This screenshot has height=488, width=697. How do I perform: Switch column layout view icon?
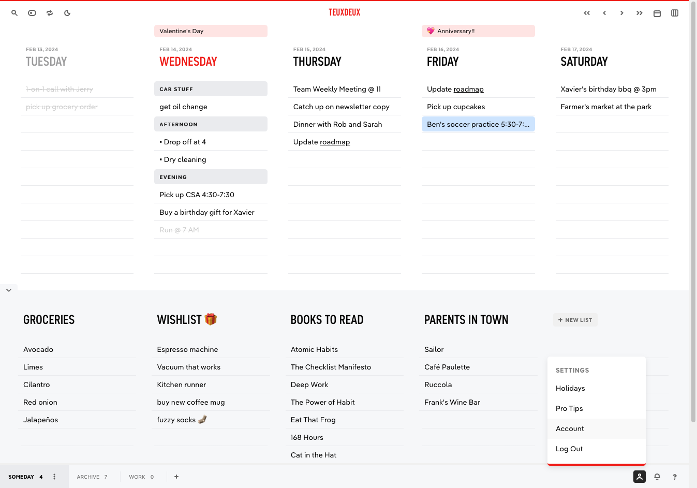pos(675,13)
